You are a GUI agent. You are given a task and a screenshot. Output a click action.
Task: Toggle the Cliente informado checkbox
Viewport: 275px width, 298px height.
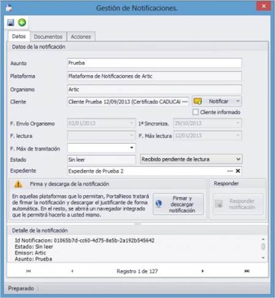(x=195, y=112)
